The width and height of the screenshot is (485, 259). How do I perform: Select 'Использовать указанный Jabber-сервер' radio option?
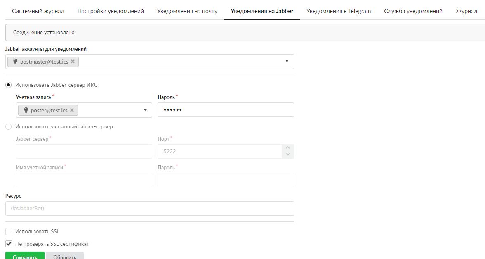[9, 126]
